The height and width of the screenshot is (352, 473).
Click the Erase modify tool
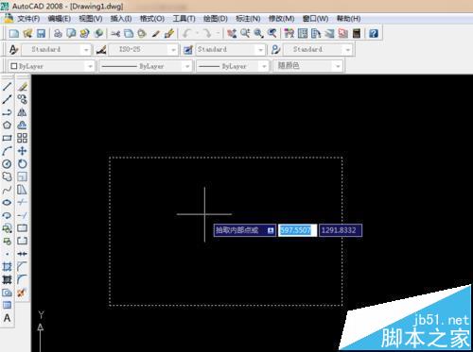click(x=22, y=87)
